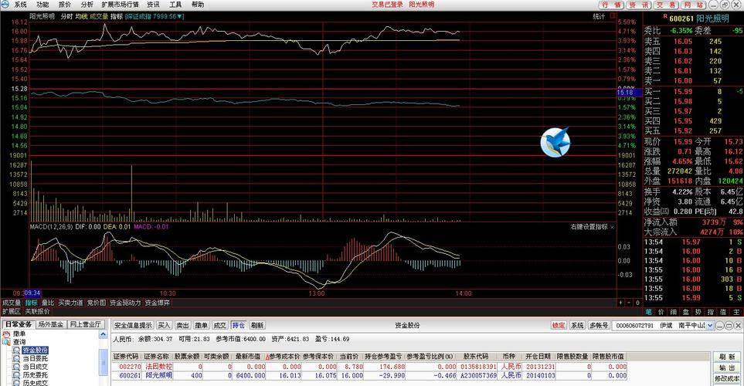Click the plus zoom icon below chart
The width and height of the screenshot is (744, 386).
tap(620, 303)
